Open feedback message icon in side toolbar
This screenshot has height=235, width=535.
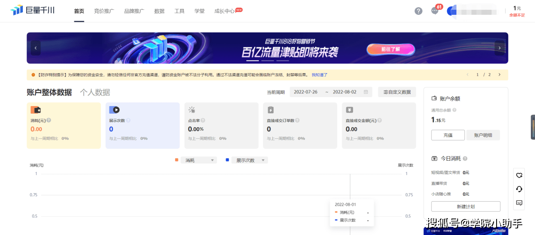[519, 203]
